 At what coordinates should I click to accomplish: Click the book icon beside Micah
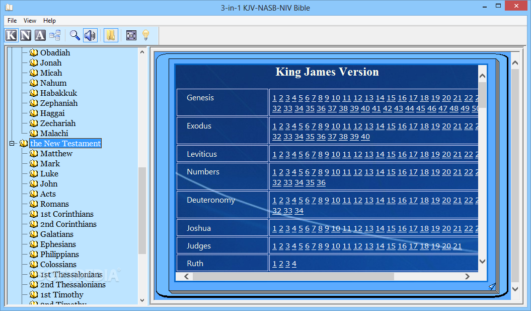click(x=34, y=73)
